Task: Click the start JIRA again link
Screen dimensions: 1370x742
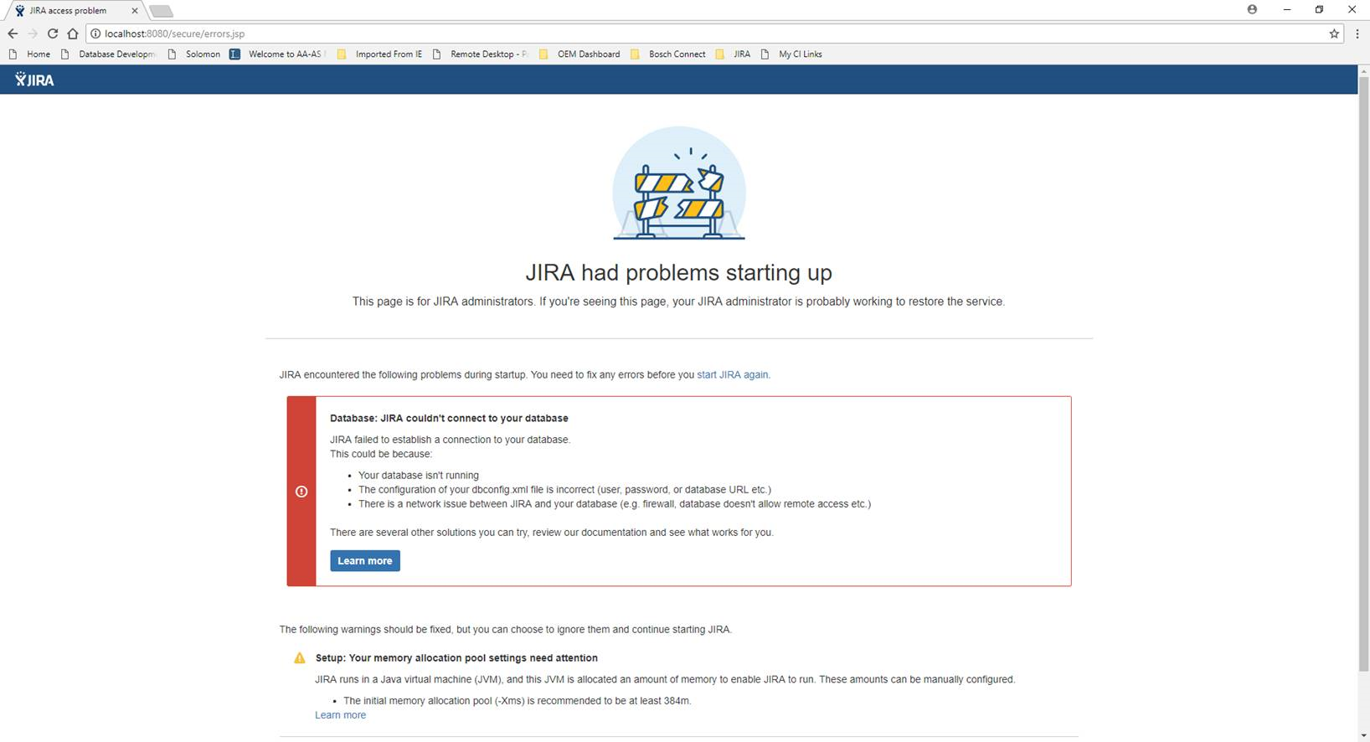Action: 732,375
